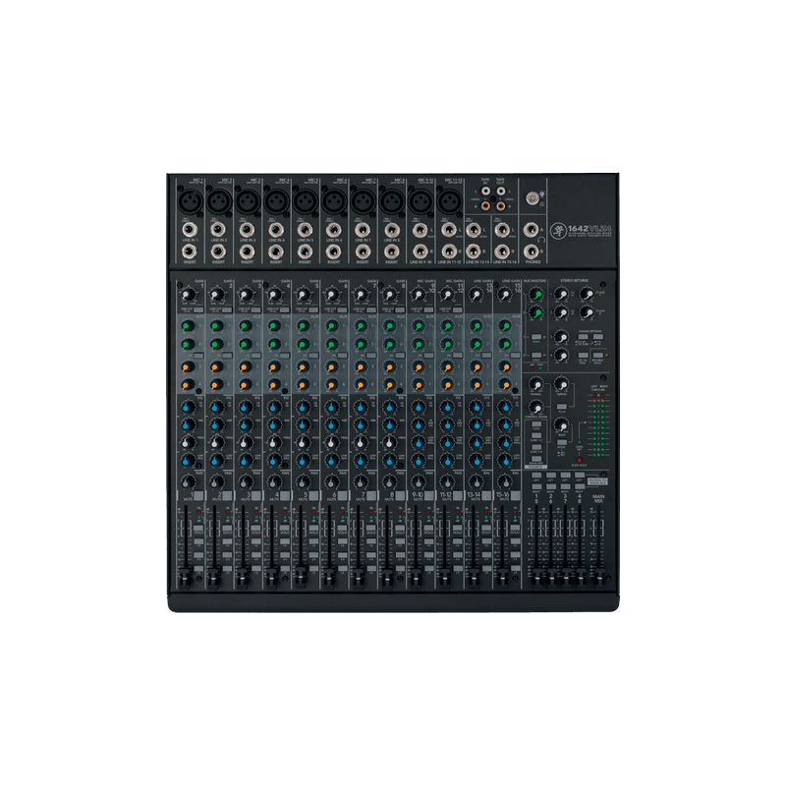
Task: Click the channel 1 GAIN knob
Action: tap(188, 294)
